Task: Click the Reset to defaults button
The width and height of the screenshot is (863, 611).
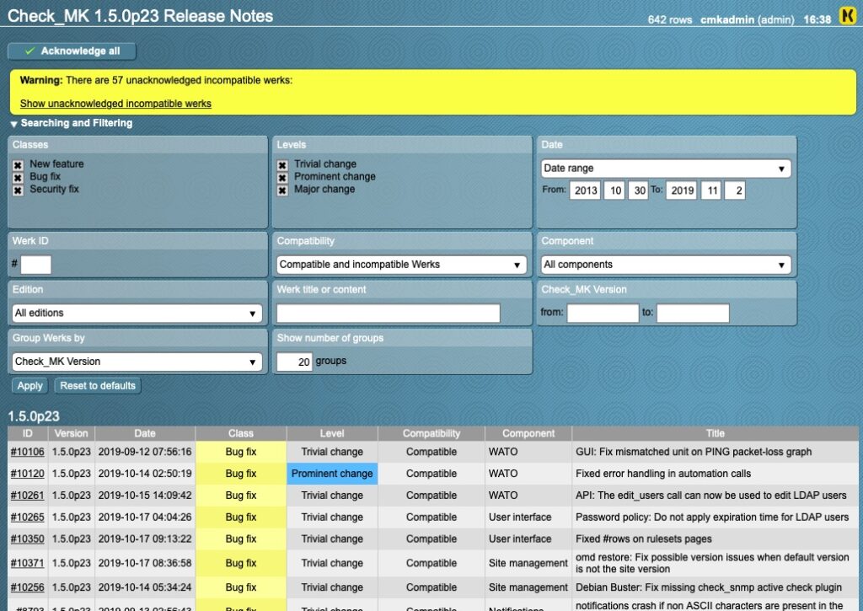Action: pyautogui.click(x=98, y=386)
